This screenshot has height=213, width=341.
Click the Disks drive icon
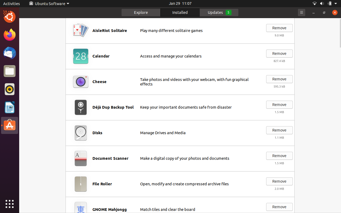pos(80,133)
